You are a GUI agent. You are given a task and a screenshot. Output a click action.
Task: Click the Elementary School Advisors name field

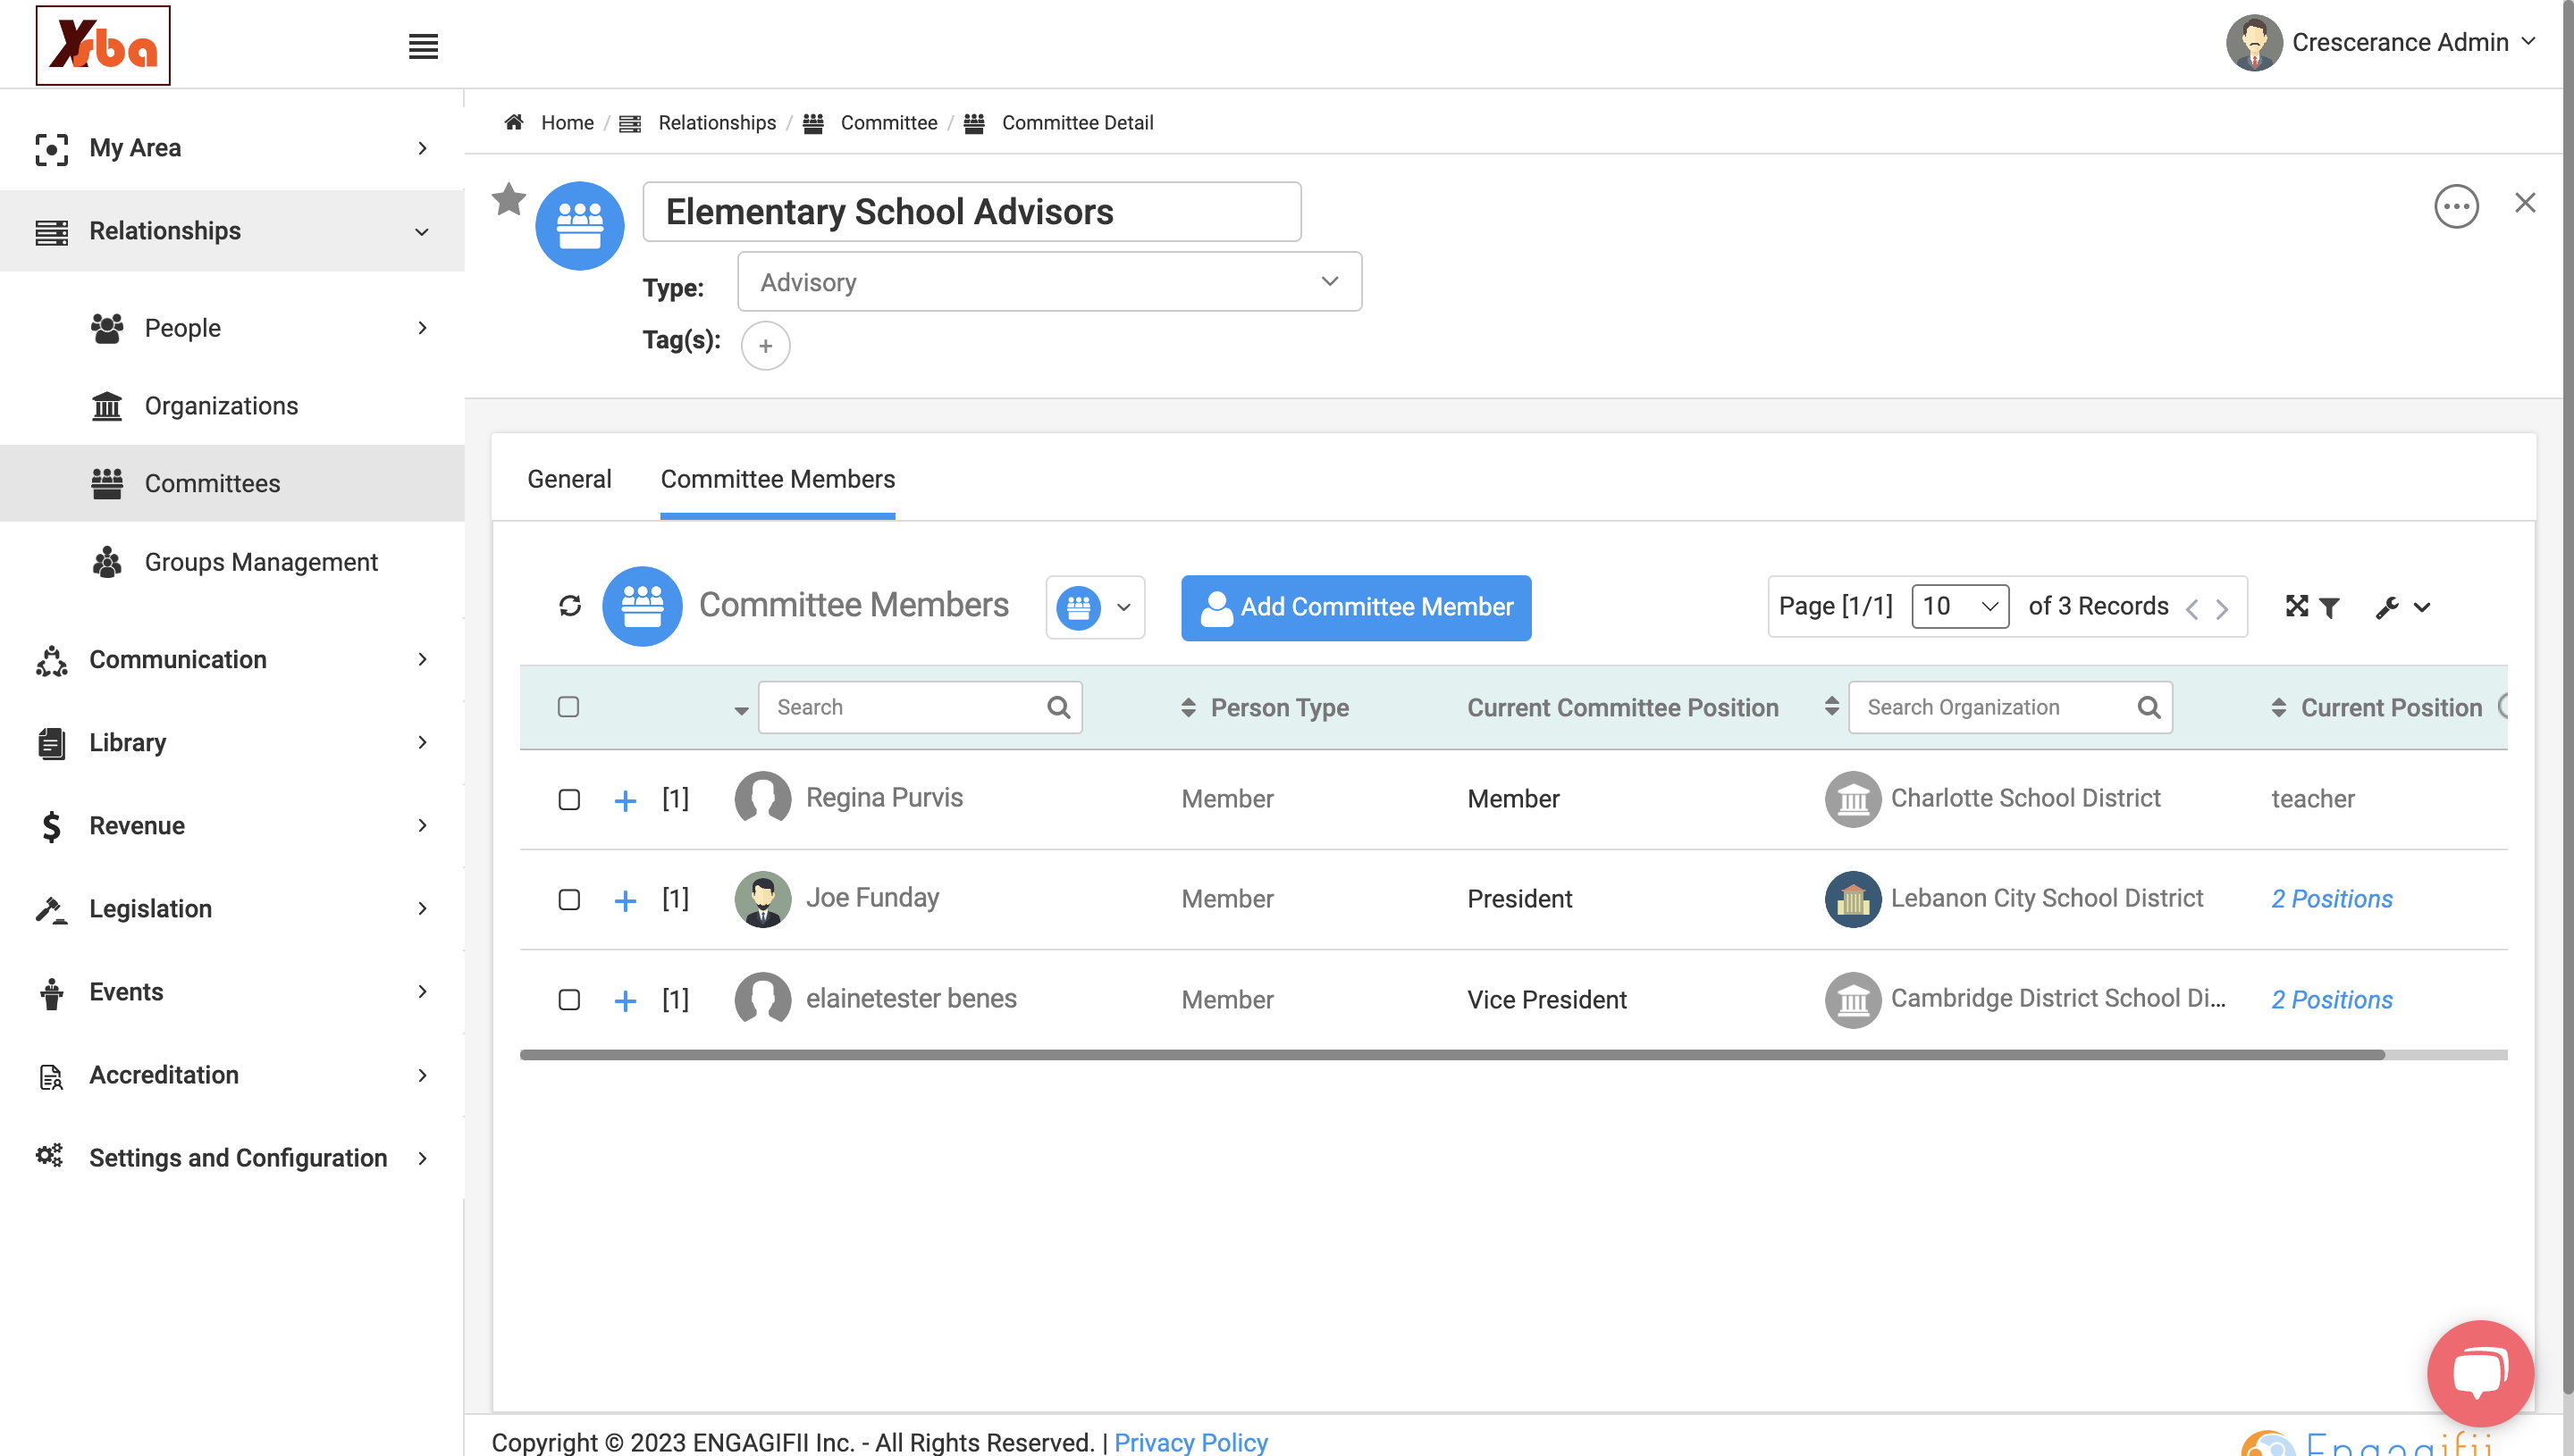(972, 211)
